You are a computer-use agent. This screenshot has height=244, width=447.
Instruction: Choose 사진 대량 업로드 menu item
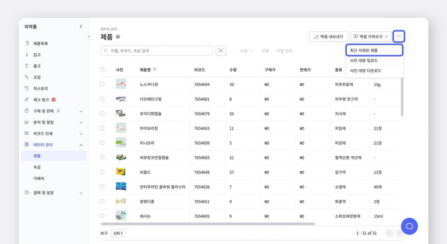pyautogui.click(x=364, y=60)
